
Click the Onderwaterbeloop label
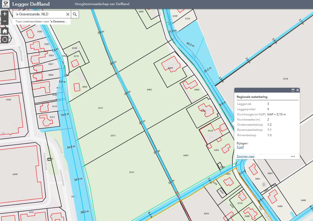pos(250,125)
